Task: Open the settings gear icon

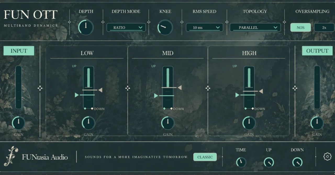Action: 327,156
